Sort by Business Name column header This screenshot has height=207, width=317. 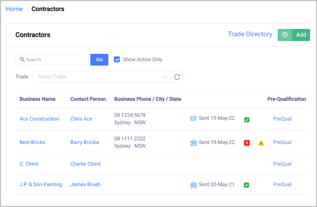pyautogui.click(x=37, y=99)
